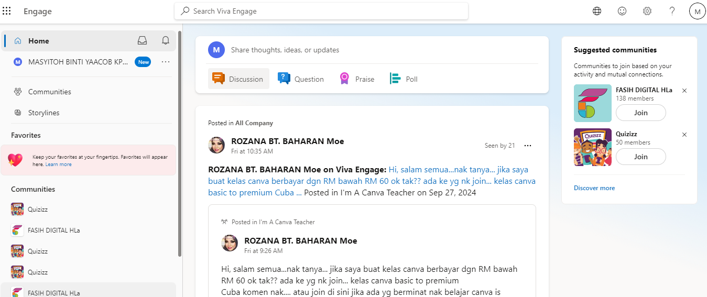
Task: Click the composer M avatar
Action: [x=216, y=50]
